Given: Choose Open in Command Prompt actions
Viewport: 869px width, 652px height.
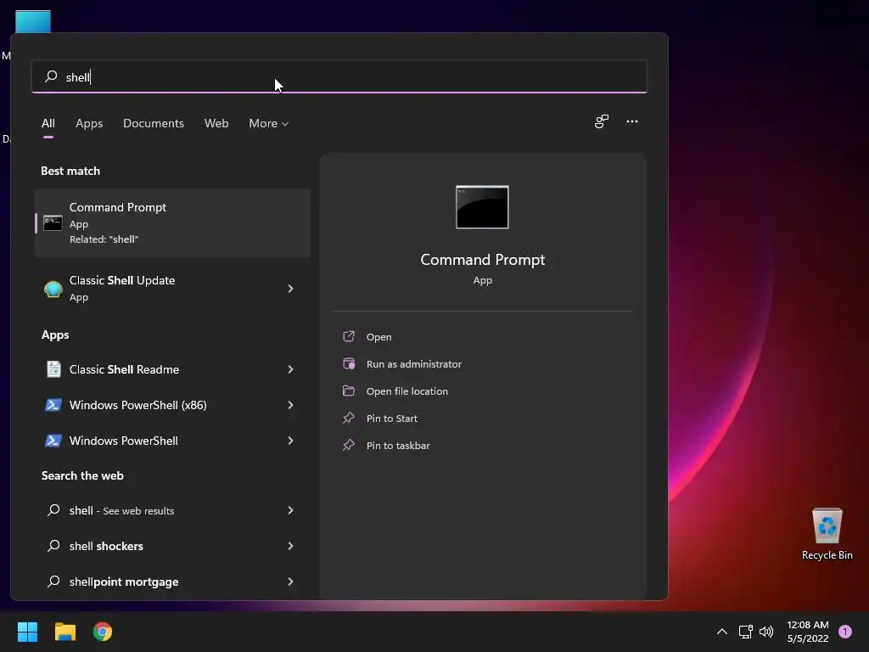Looking at the screenshot, I should click(x=379, y=336).
